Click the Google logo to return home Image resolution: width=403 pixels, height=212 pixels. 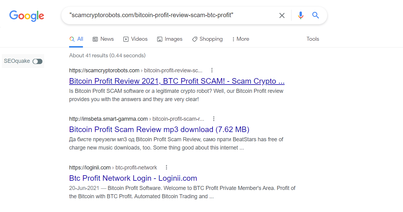pyautogui.click(x=26, y=16)
